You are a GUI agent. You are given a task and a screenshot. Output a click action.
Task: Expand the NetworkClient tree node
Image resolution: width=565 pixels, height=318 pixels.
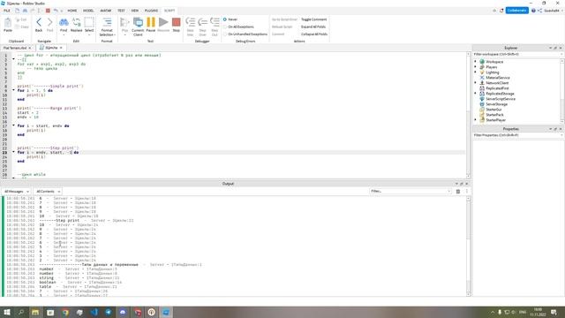(x=475, y=83)
